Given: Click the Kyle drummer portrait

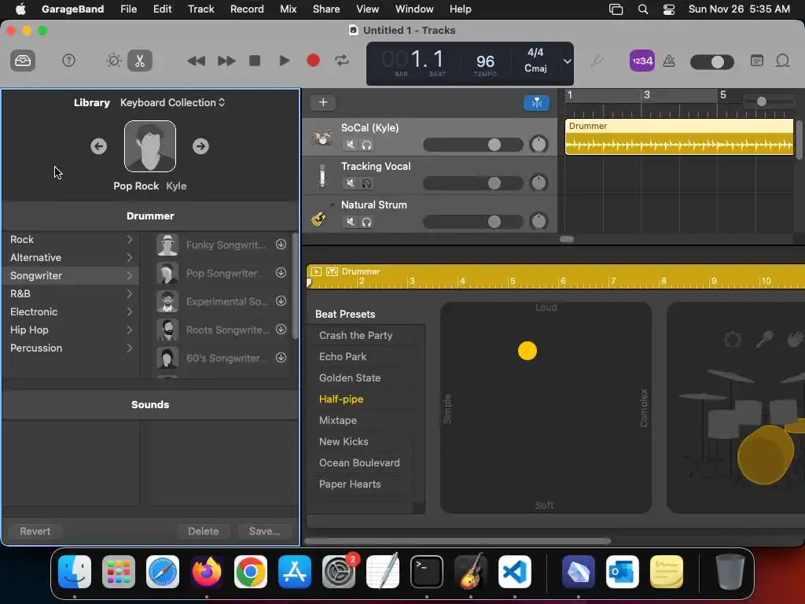Looking at the screenshot, I should pos(150,146).
